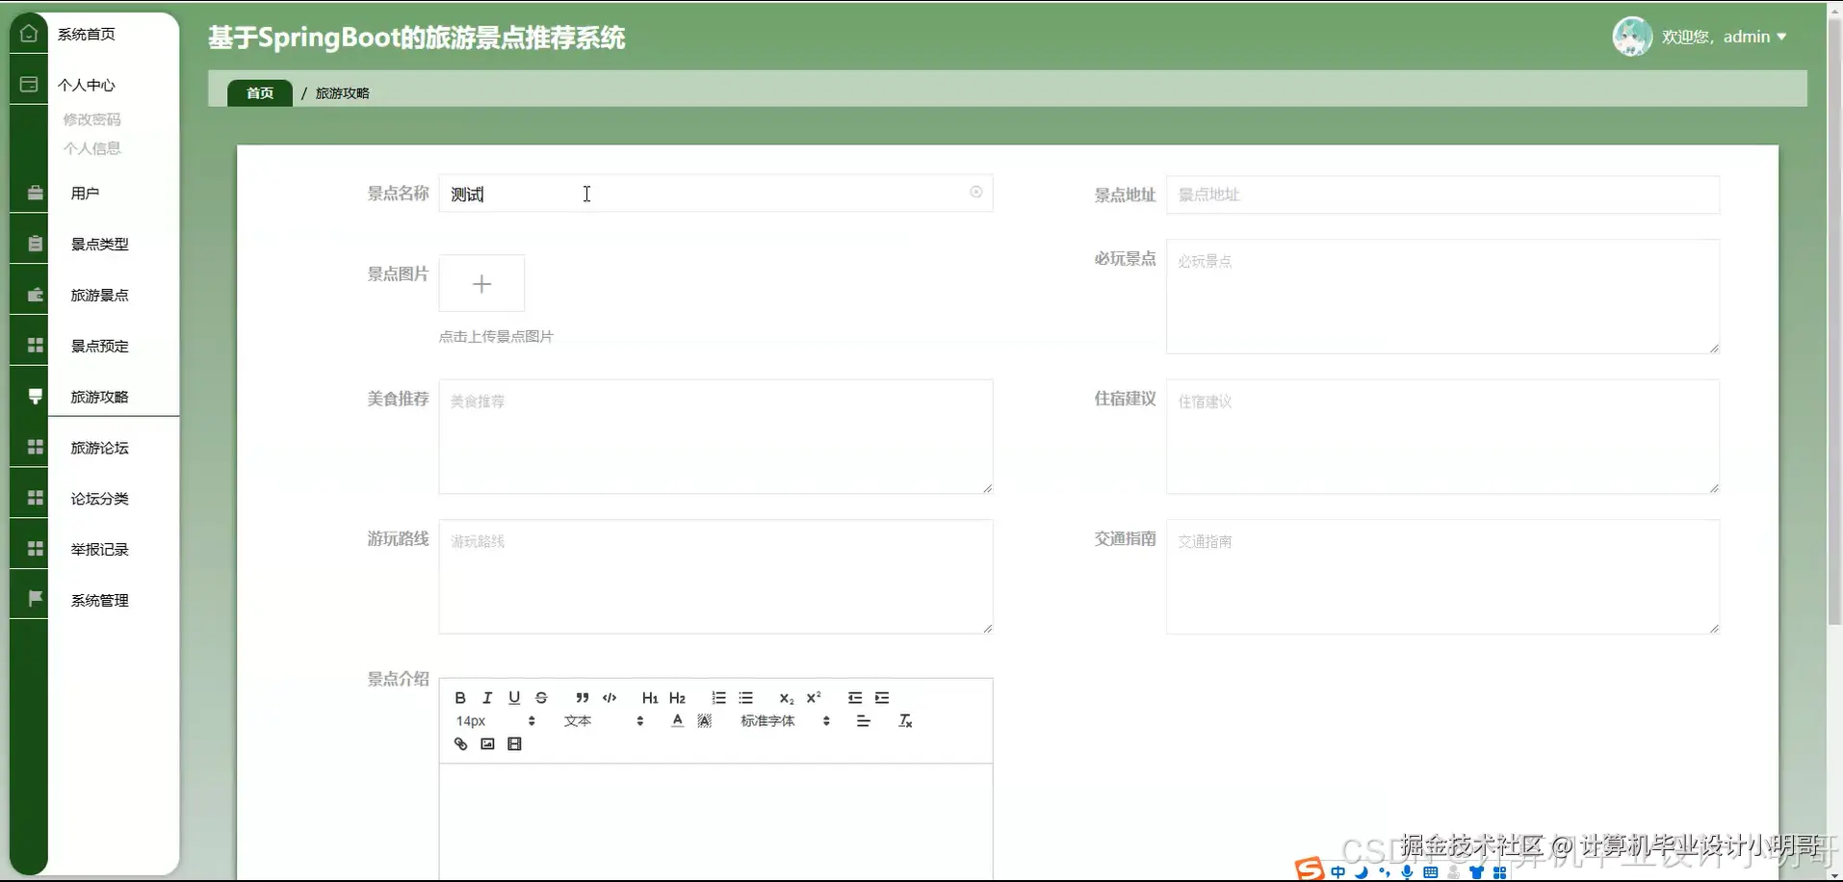Apply H1 heading in the editor
This screenshot has height=882, width=1843.
[x=650, y=698]
